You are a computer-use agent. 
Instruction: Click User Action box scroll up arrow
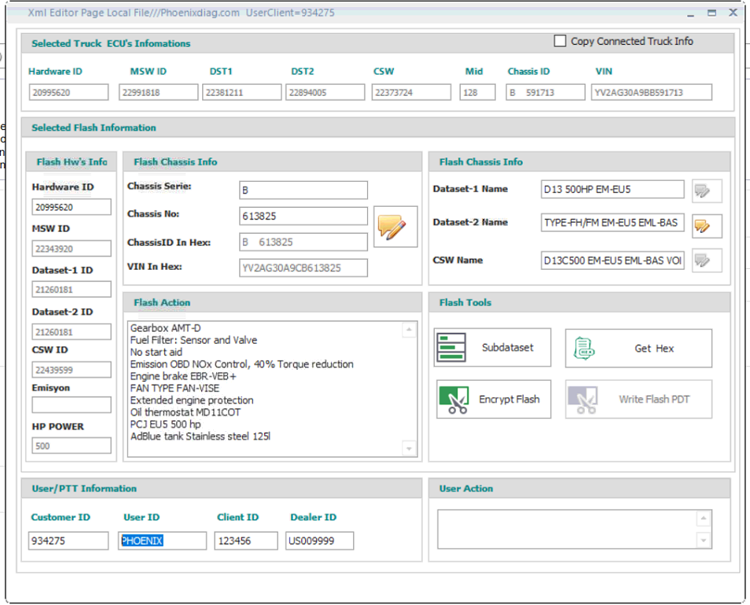(x=703, y=518)
